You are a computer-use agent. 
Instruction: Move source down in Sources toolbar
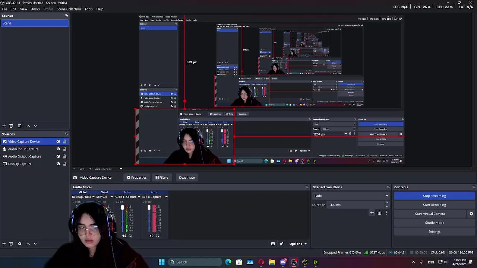(x=35, y=244)
